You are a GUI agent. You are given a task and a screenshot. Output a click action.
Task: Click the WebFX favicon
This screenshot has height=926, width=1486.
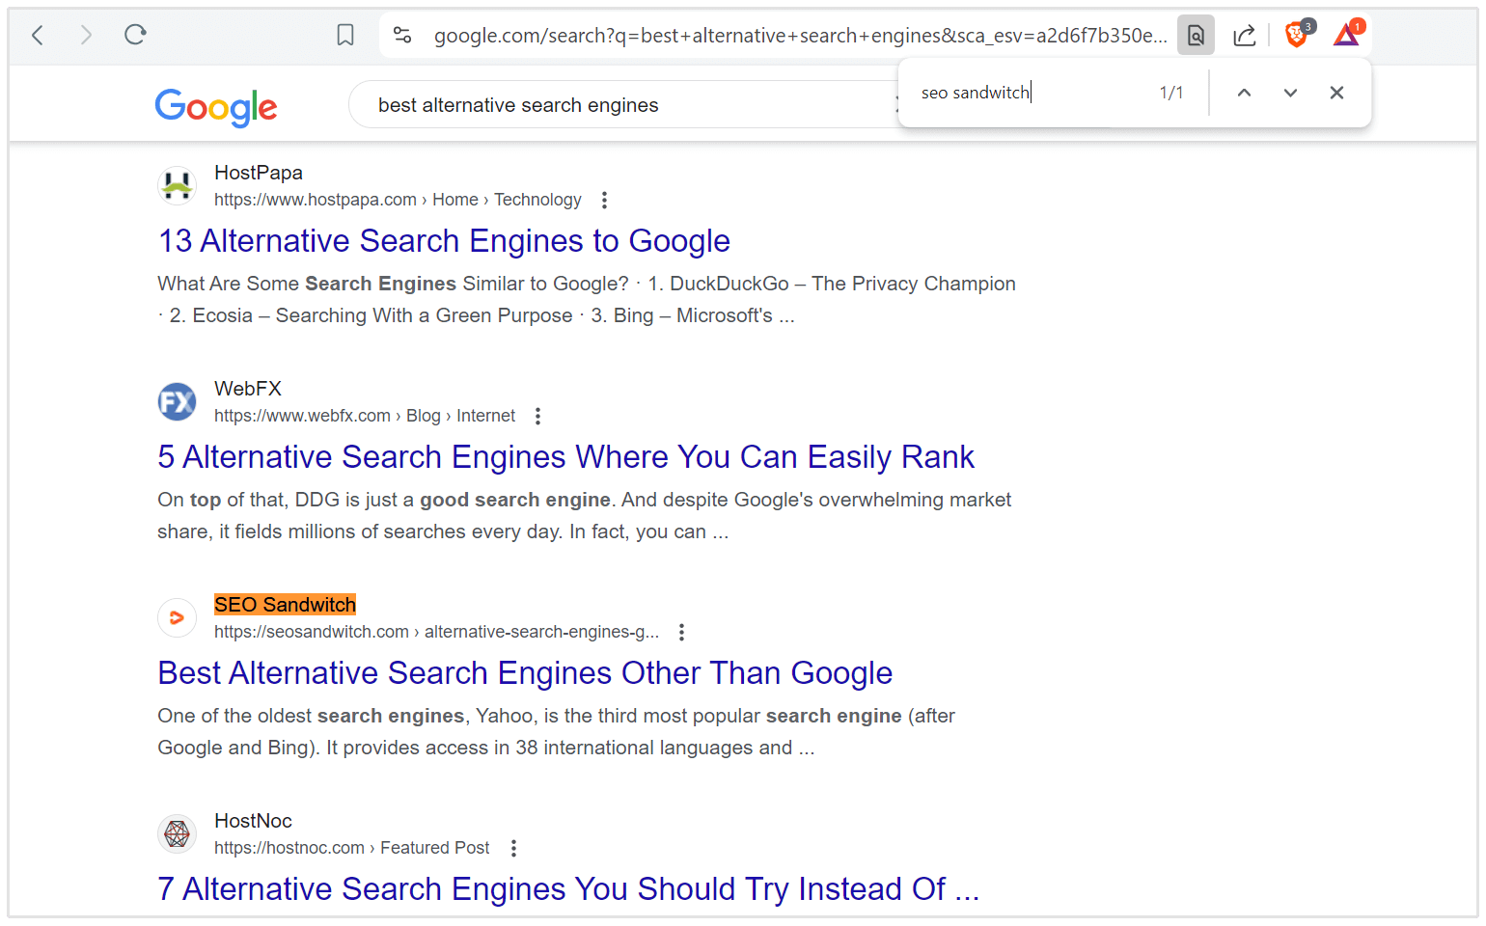177,401
